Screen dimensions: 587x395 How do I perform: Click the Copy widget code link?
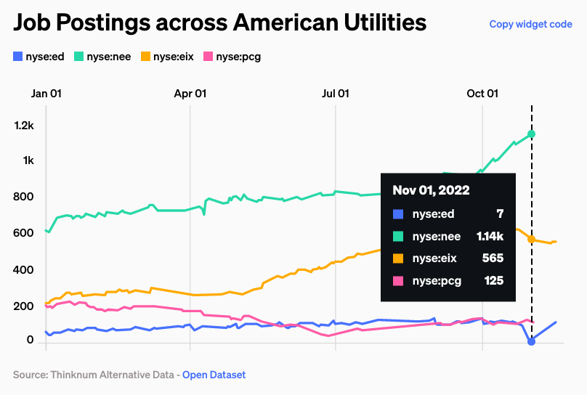tap(530, 24)
